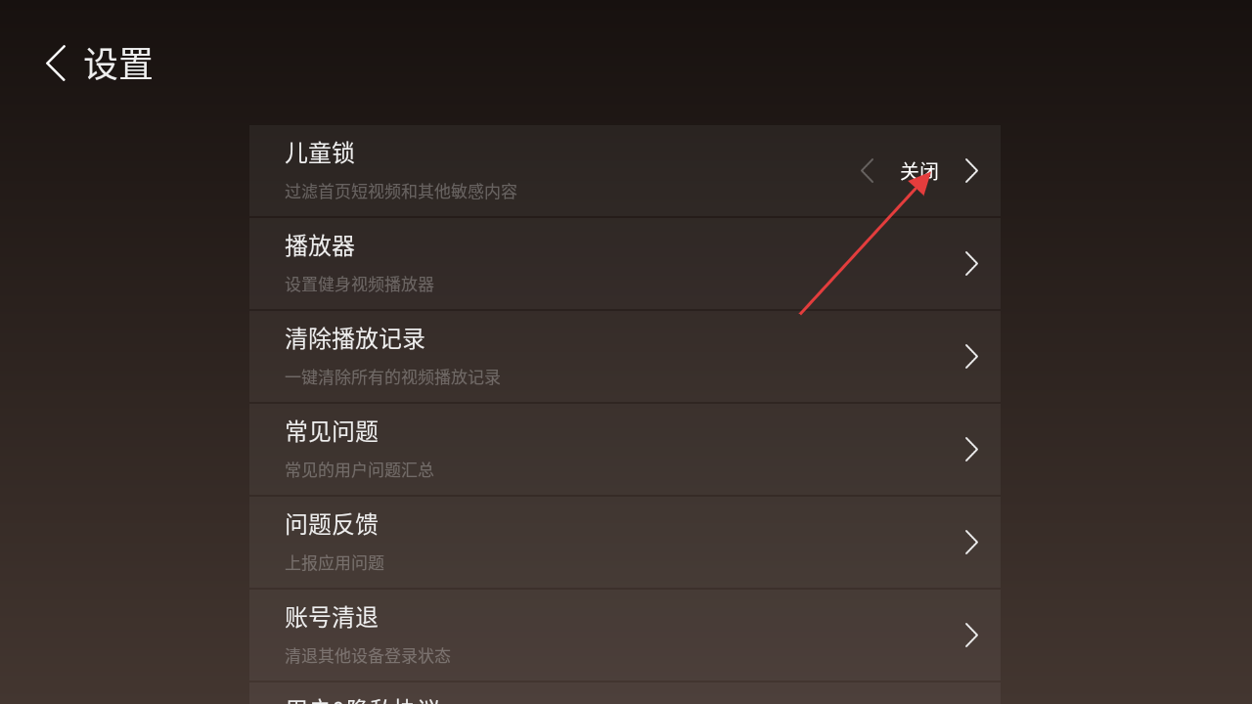Click the 设置 page title
The width and height of the screenshot is (1252, 704).
[x=118, y=65]
